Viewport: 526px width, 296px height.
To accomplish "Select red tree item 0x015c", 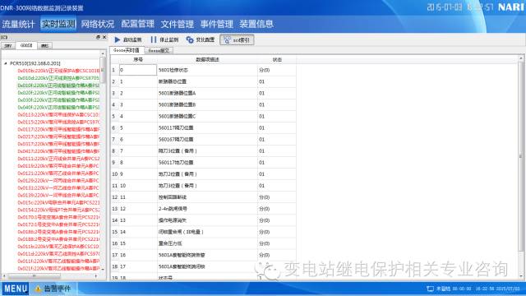I will (58, 203).
